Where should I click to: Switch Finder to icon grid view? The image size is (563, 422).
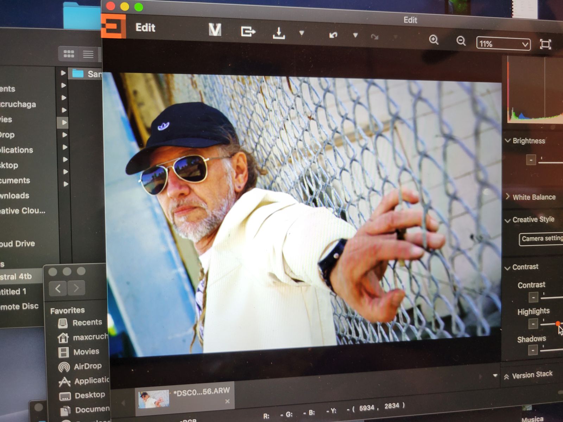pos(69,54)
